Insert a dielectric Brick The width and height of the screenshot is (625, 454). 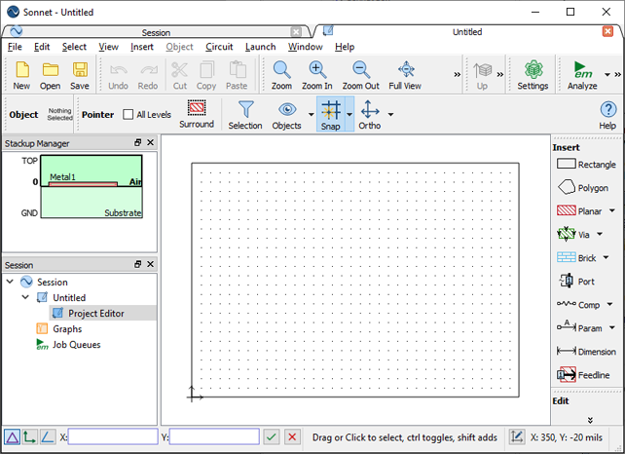point(576,258)
